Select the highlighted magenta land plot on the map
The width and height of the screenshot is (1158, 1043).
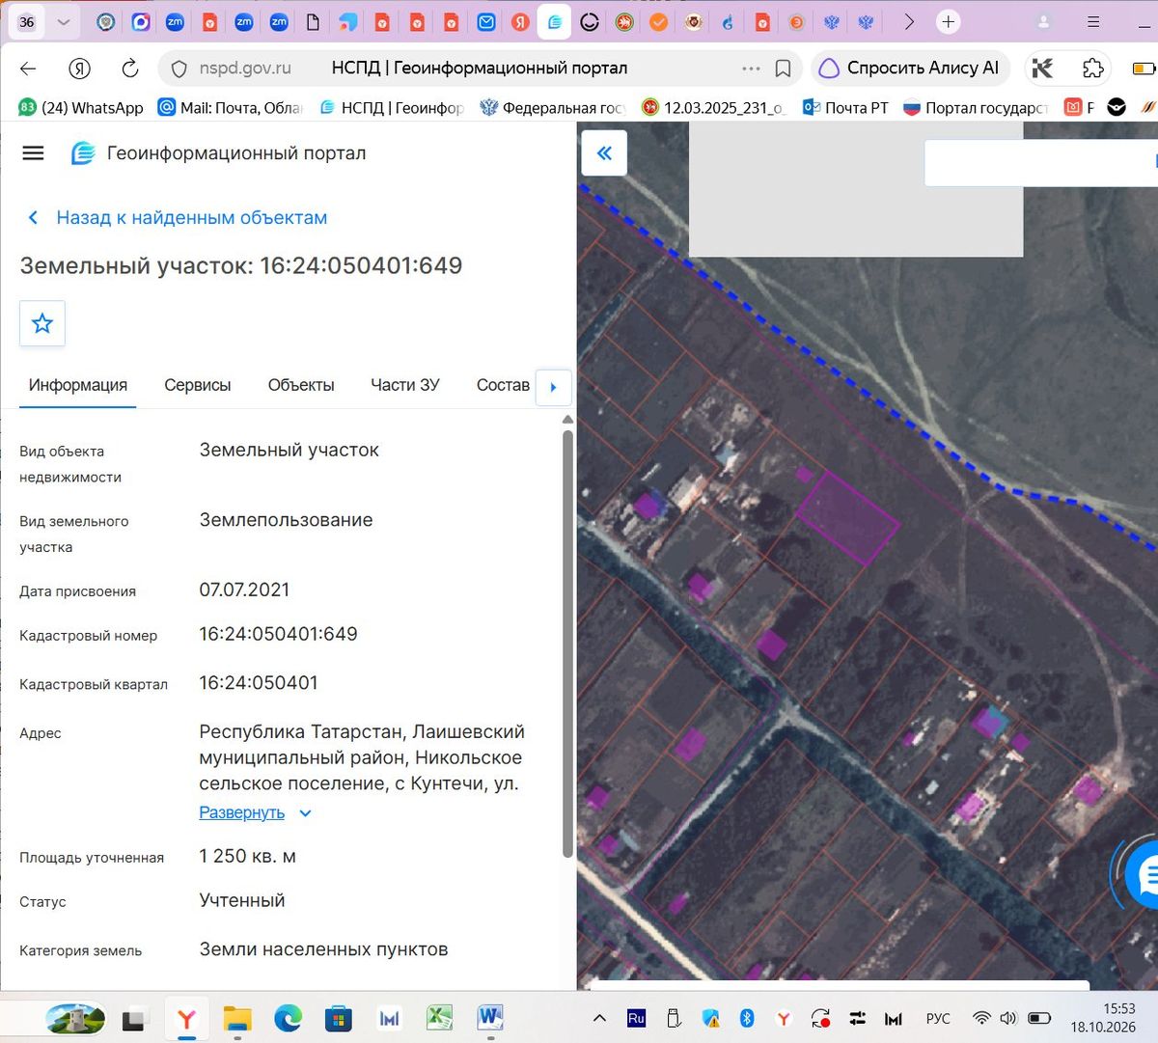[x=847, y=517]
